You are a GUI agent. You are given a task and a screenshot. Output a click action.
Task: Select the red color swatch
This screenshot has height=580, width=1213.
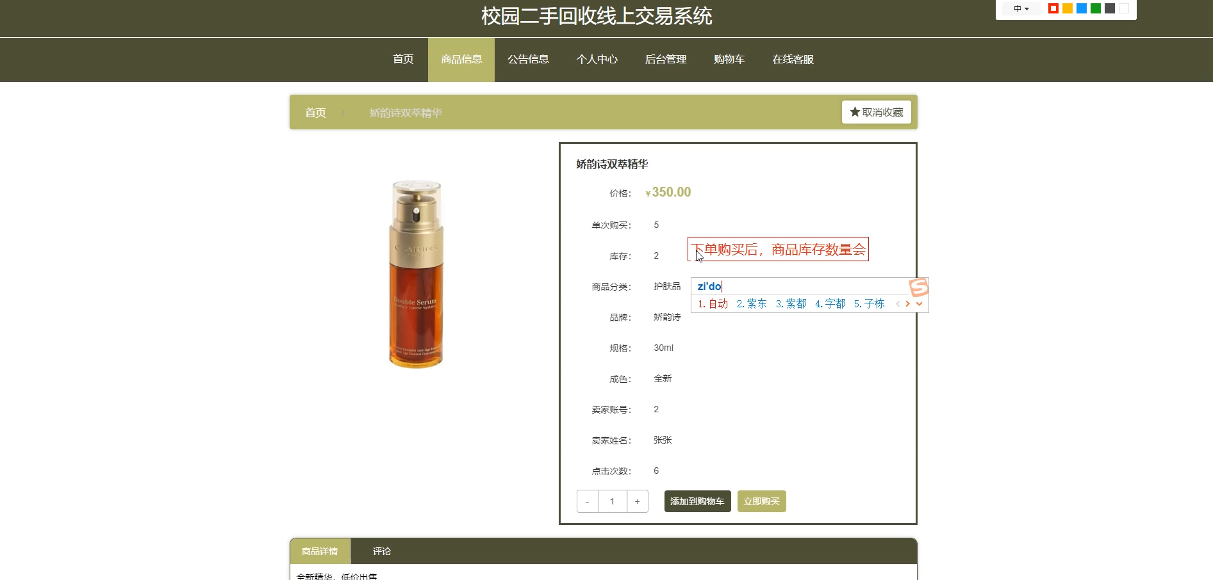coord(1053,8)
